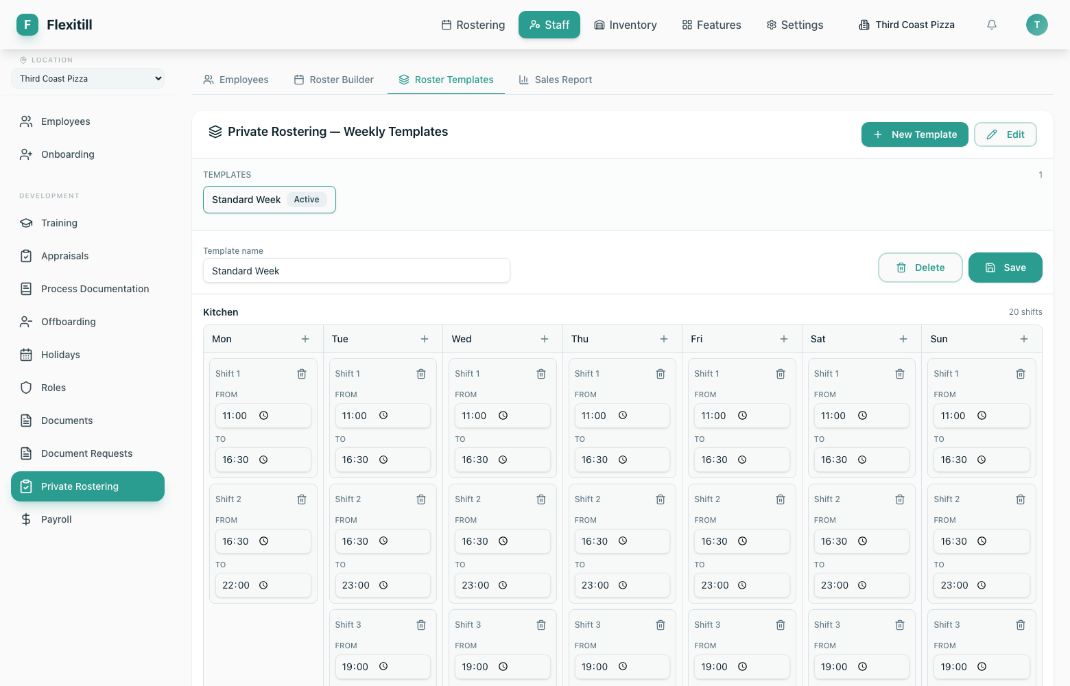
Task: Open the Staff section in top navigation
Action: (549, 25)
